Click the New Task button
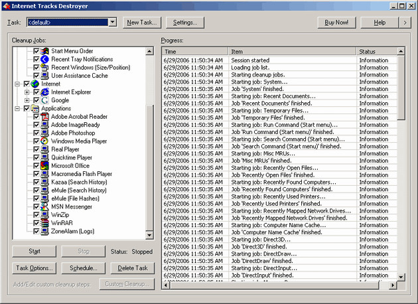 coord(142,23)
